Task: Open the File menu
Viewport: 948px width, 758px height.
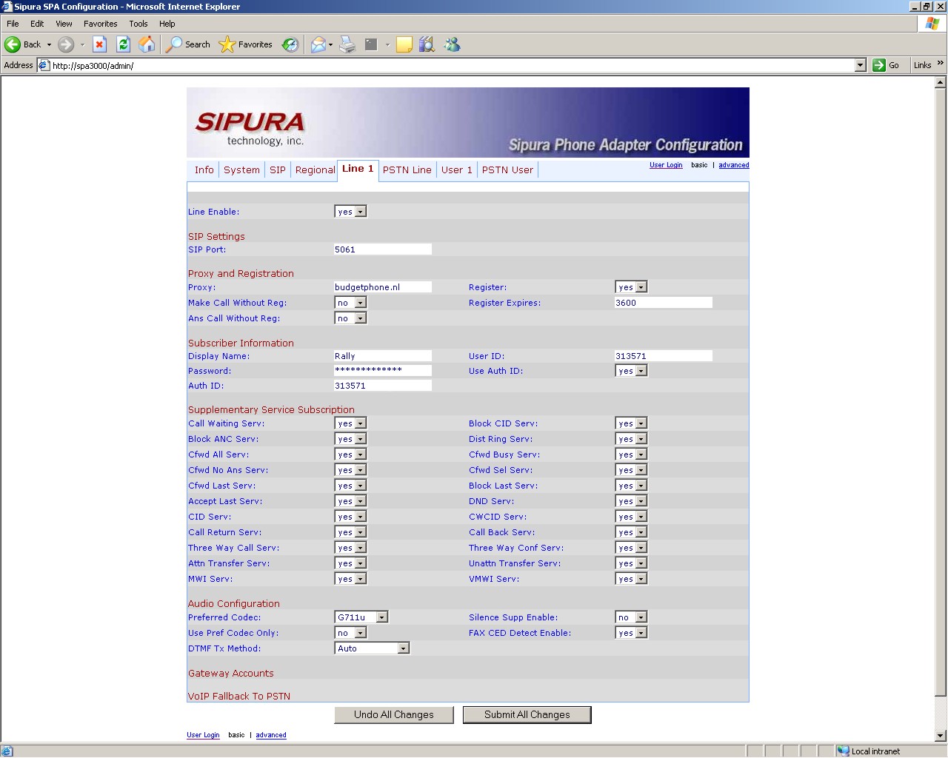Action: coord(13,24)
